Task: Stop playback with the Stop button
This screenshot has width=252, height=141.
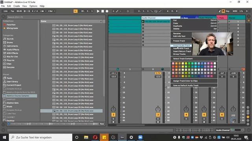Action: (102, 11)
